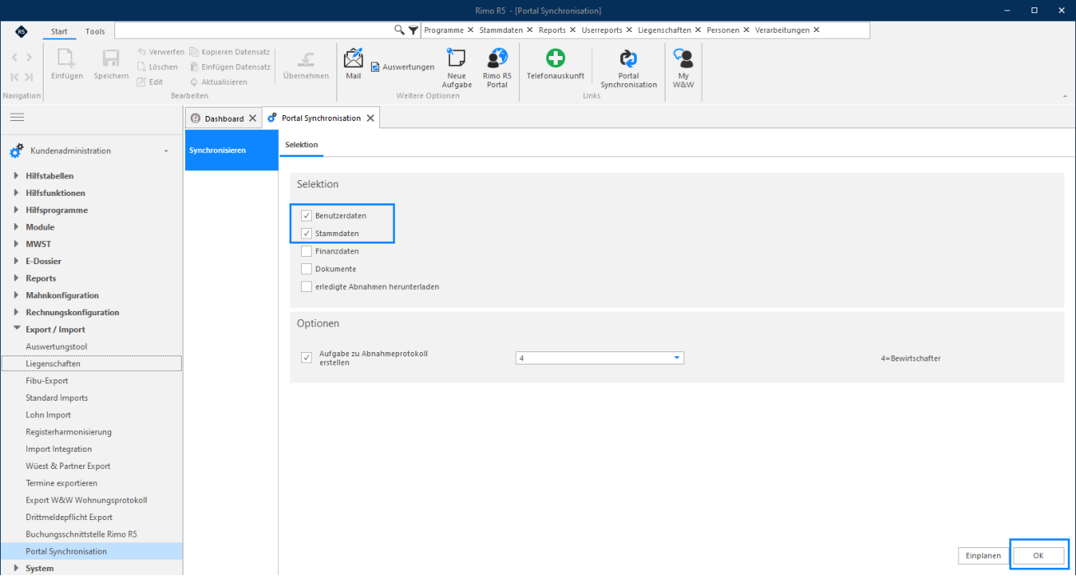Collapse the Kundenadministration section arrow
Viewport: 1076px width, 576px height.
click(167, 151)
